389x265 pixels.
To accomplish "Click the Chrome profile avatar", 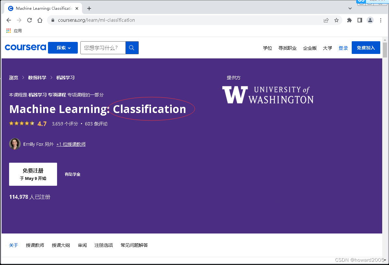I will (370, 20).
